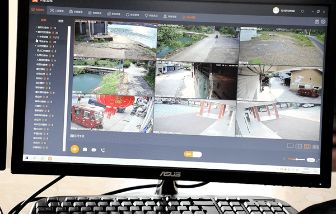Select the sixteen-grid layout icon
The image size is (336, 214).
click(316, 147)
